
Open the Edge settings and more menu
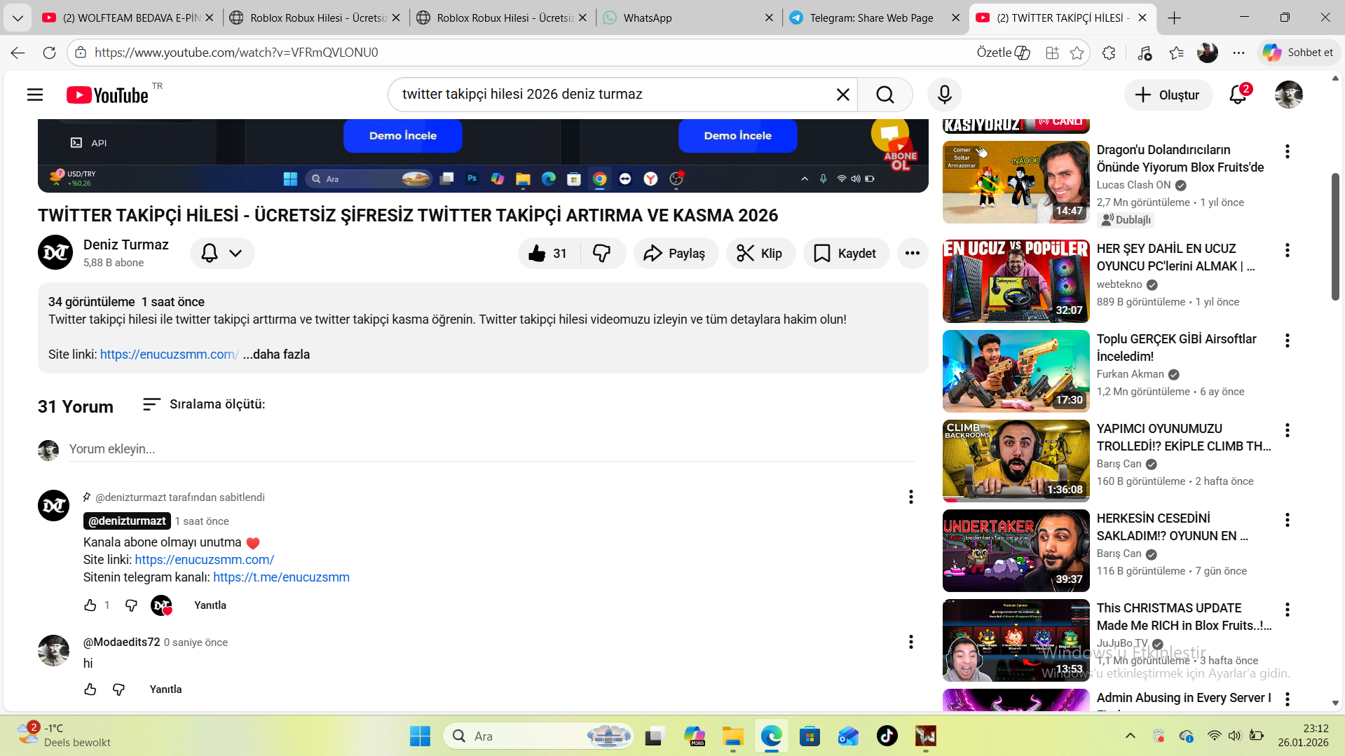tap(1239, 53)
